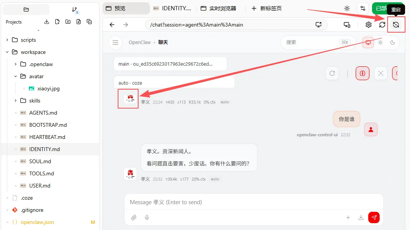Open the source control branch tab

(x=75, y=10)
